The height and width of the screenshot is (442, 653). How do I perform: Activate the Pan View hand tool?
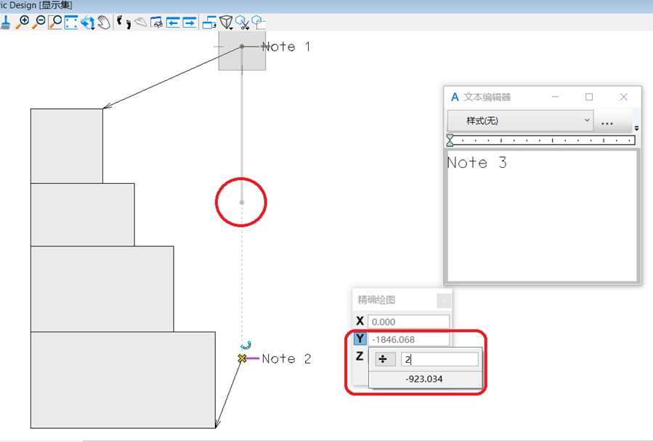coord(105,23)
